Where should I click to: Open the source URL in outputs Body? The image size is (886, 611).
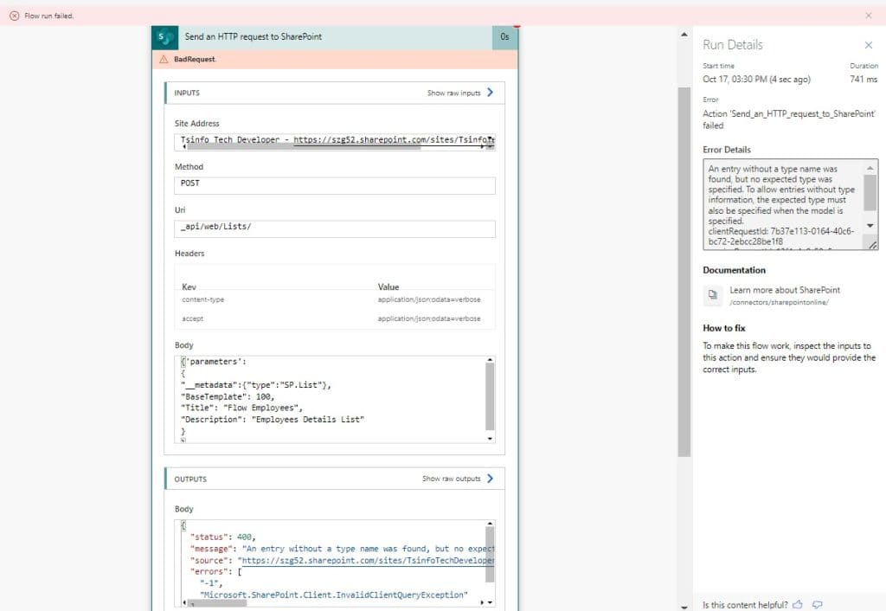click(x=367, y=561)
